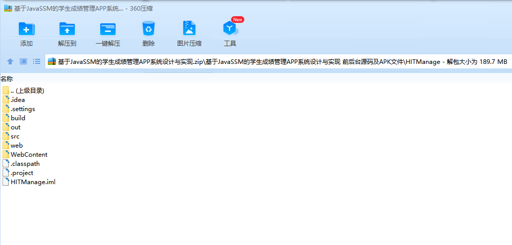Screen dimensions: 512x245
Task: Click the 删除 label text
Action: click(x=149, y=44)
